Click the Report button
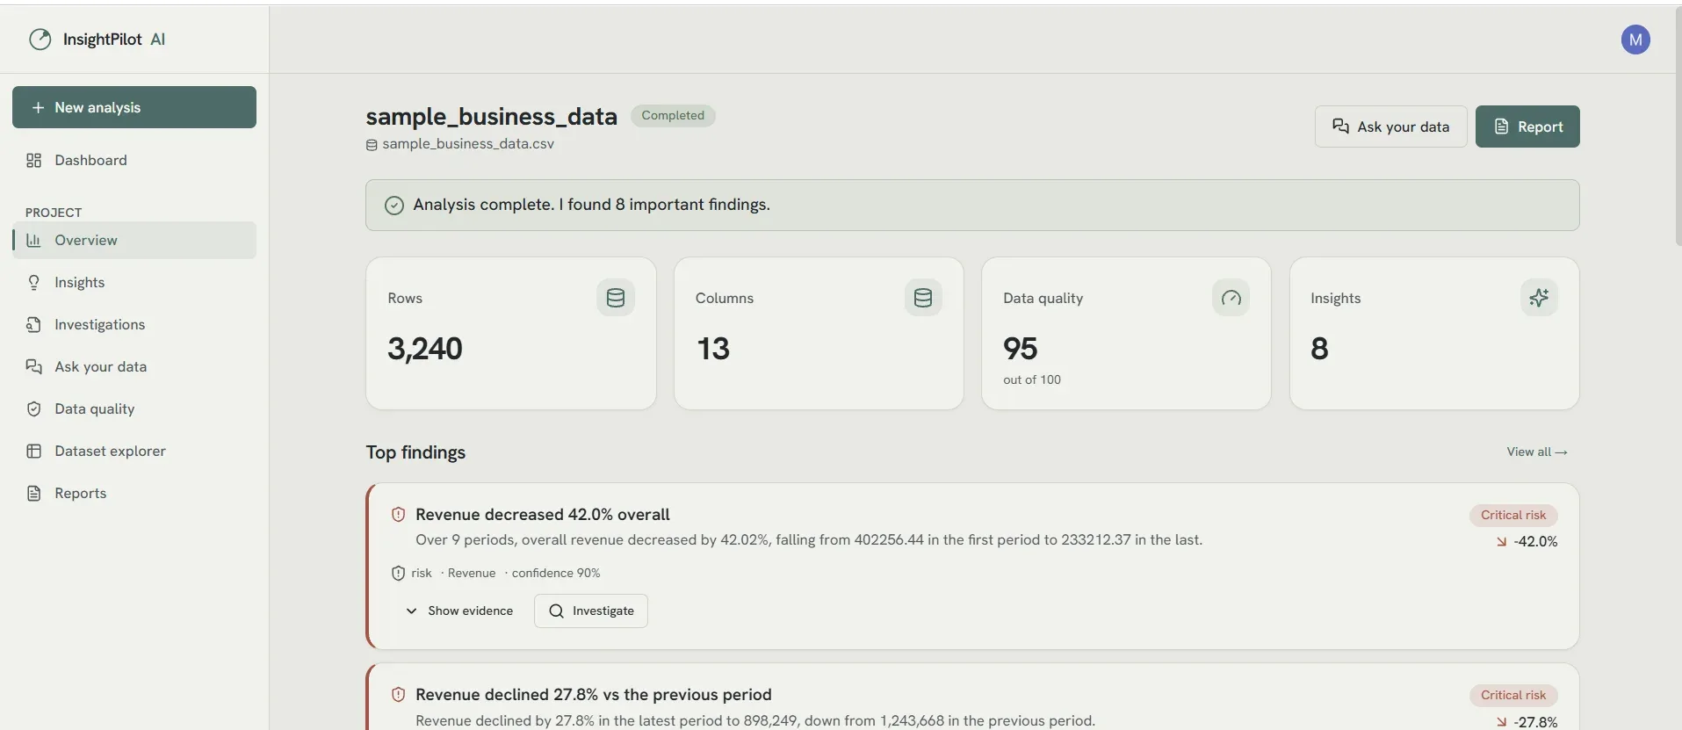Image resolution: width=1682 pixels, height=730 pixels. (1527, 126)
